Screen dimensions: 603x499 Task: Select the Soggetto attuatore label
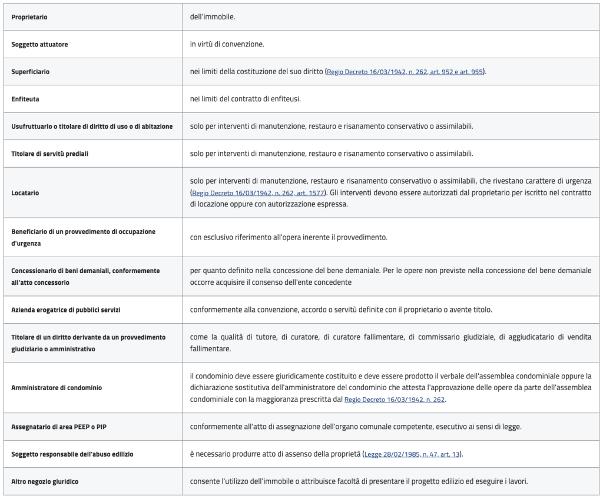pos(39,45)
